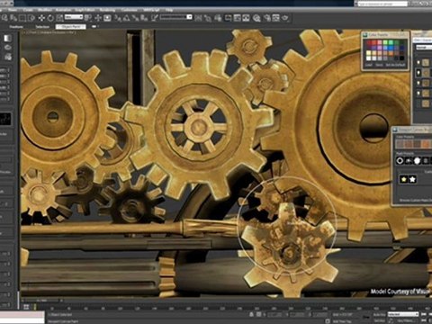Switch to the Object Paint ribbon tab
This screenshot has height=324, width=432.
[x=70, y=27]
